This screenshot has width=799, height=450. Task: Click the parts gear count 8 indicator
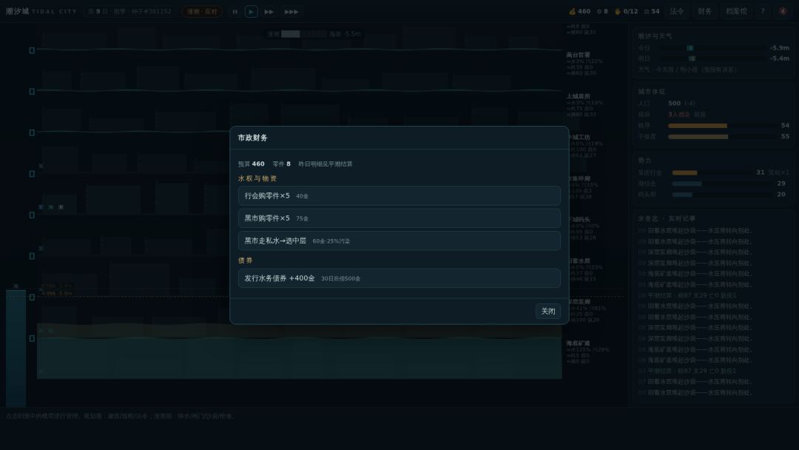coord(602,11)
